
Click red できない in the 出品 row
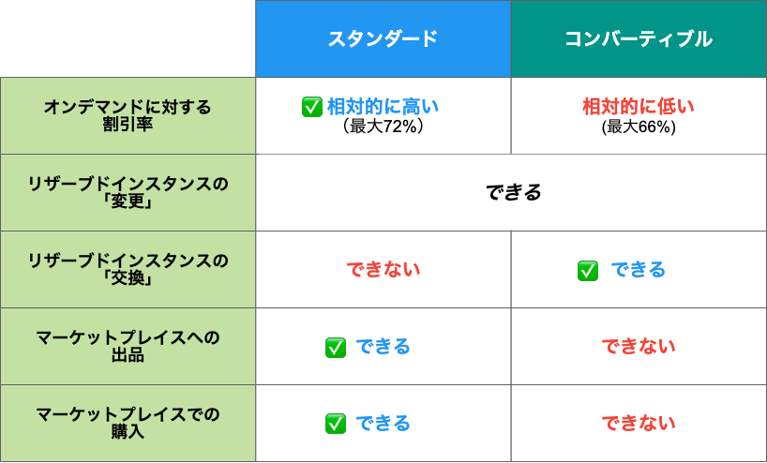point(639,347)
